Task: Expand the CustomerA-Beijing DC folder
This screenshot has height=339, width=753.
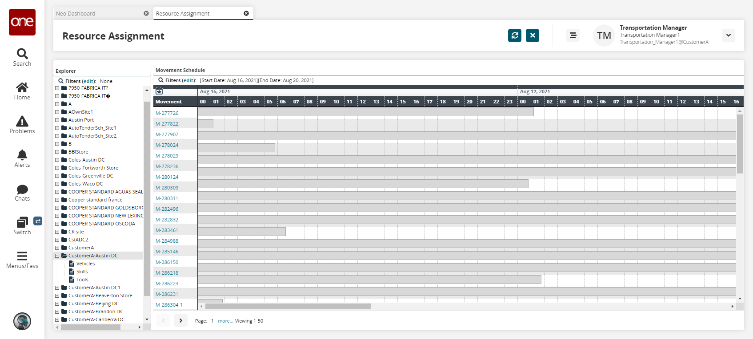Action: (57, 304)
